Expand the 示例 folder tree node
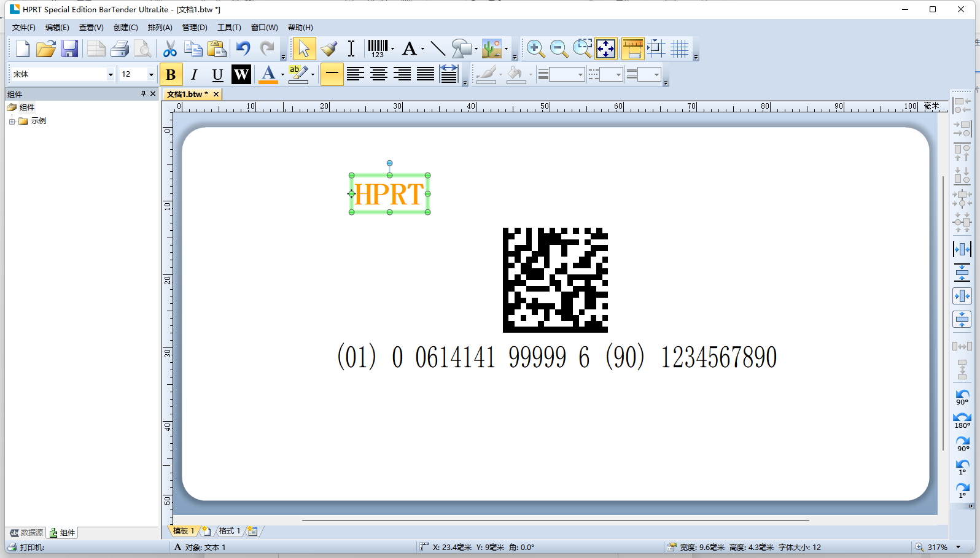Screen dimensions: 980x558 coord(12,121)
